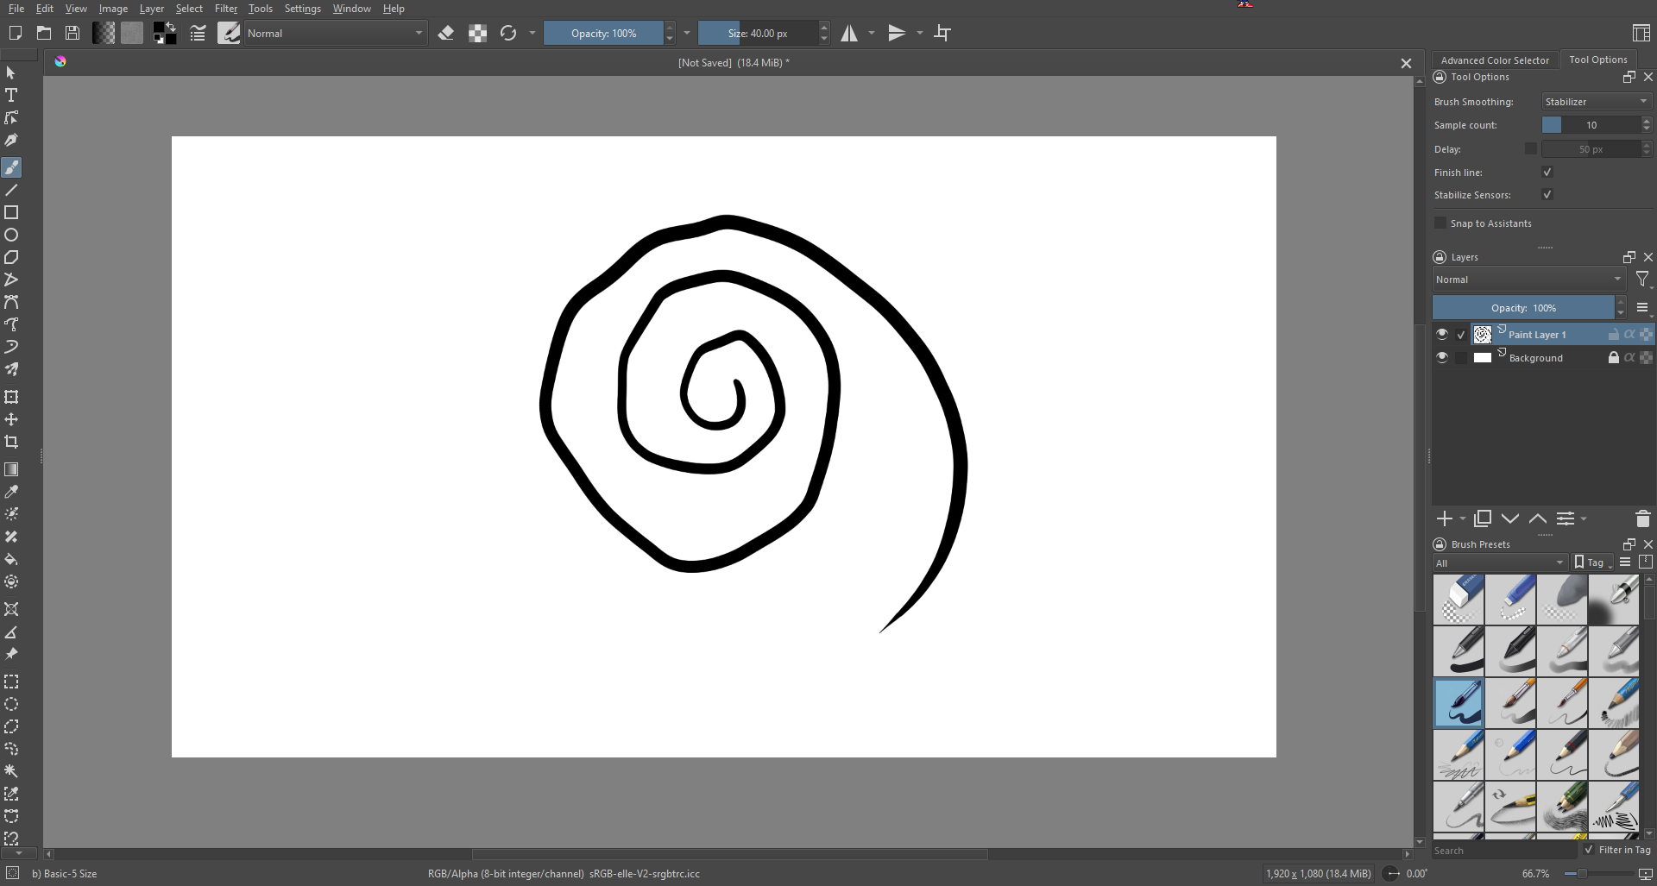Click the foreground color swatch
Viewport: 1657px width, 886px height.
point(161,28)
